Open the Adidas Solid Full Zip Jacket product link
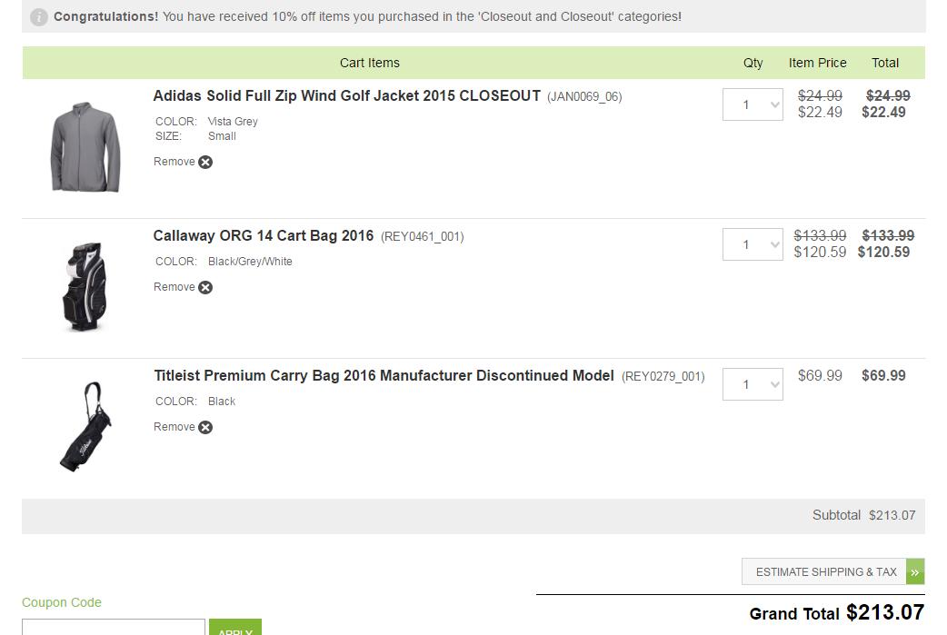 [x=346, y=95]
